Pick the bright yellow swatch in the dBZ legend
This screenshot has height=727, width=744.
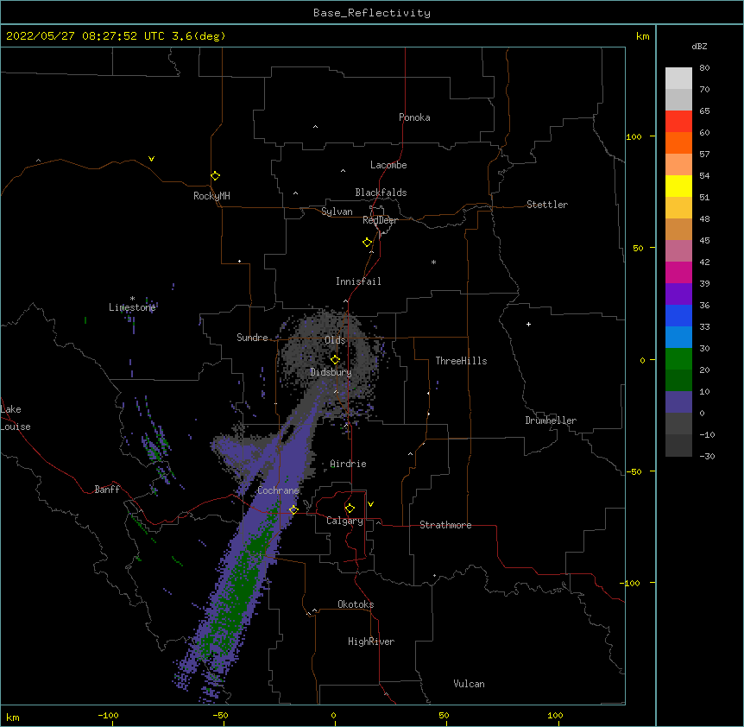pos(678,186)
